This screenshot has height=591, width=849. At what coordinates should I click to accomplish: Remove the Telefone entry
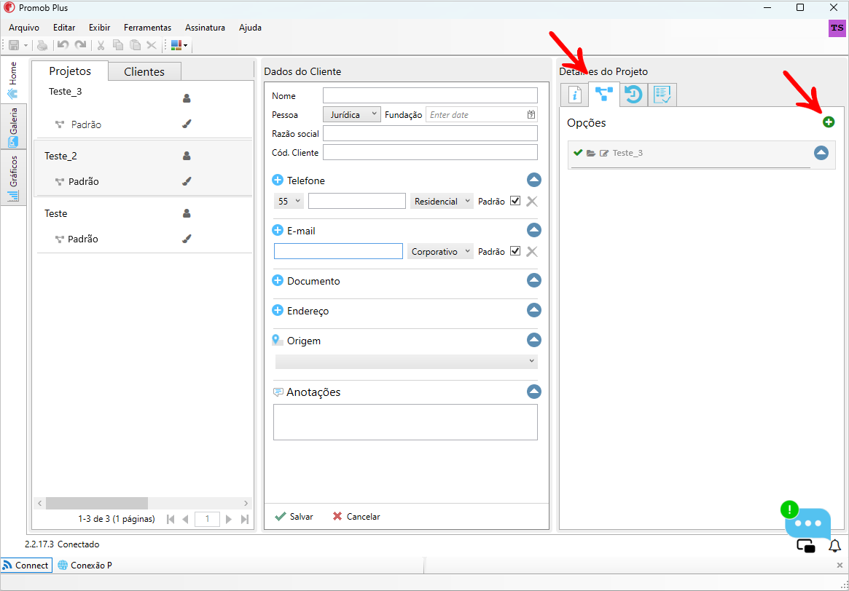click(532, 202)
